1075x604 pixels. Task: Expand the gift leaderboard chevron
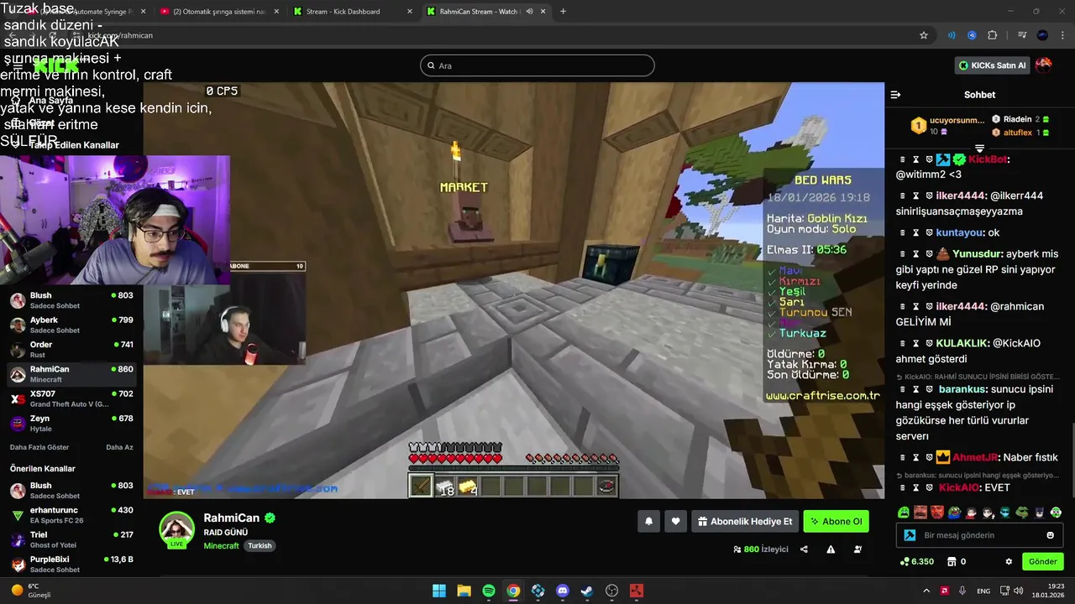point(979,148)
